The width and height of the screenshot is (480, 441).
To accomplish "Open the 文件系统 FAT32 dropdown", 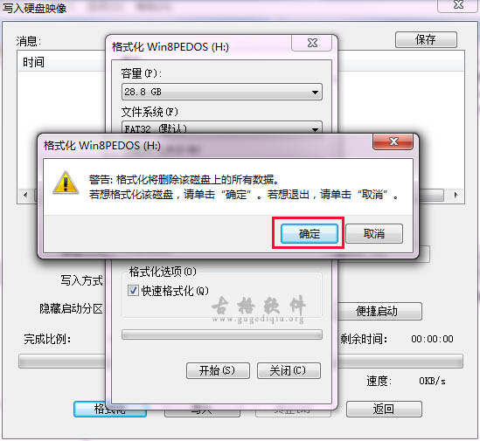I will point(221,127).
